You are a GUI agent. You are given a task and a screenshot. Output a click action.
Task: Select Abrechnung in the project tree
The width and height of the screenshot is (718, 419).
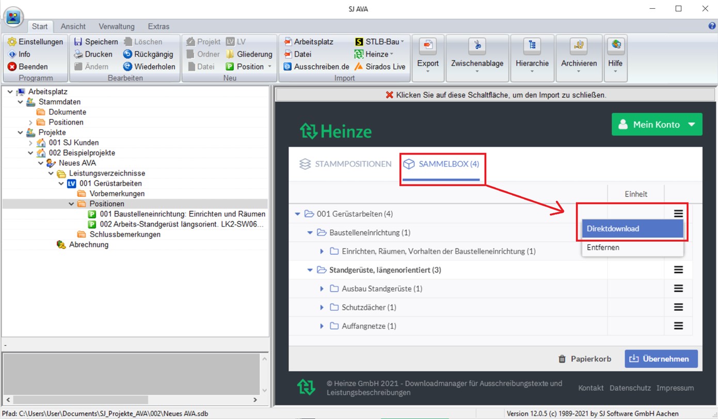[x=89, y=245]
